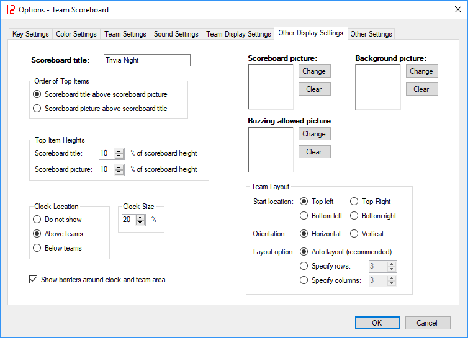This screenshot has height=338, width=468.
Task: Open the Key Settings tab
Action: (30, 34)
